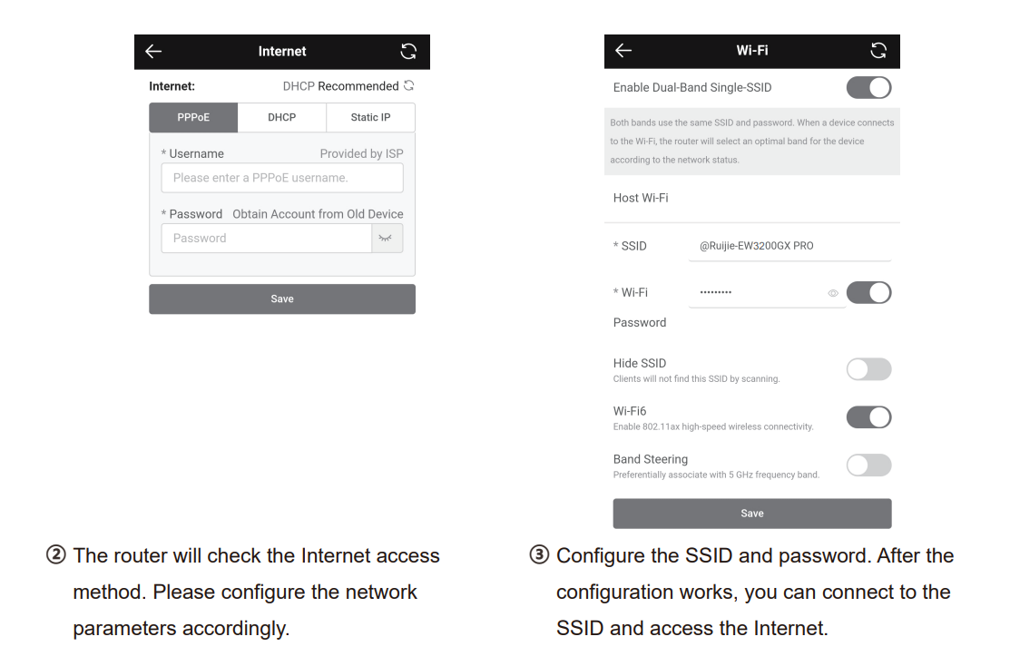
Task: Show the PPPoE password with eye icon
Action: (x=387, y=239)
